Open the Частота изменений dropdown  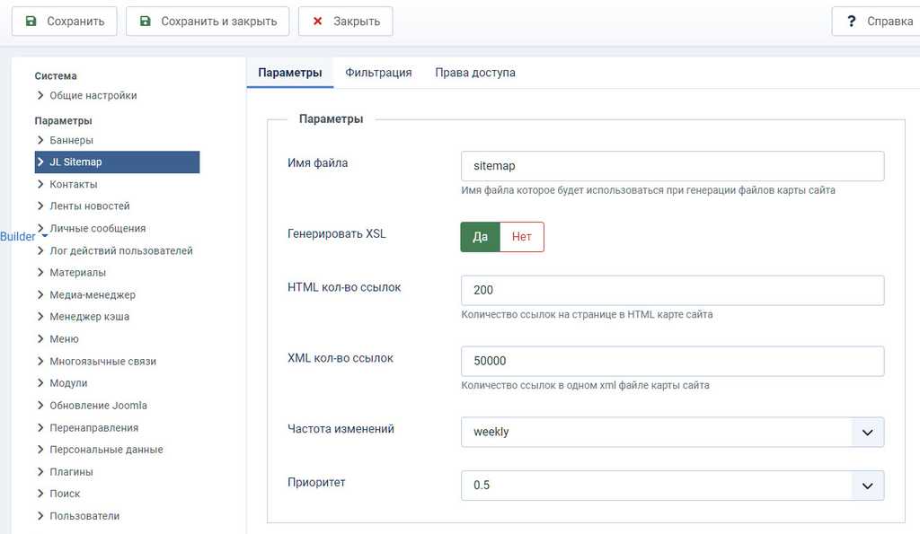click(x=672, y=432)
